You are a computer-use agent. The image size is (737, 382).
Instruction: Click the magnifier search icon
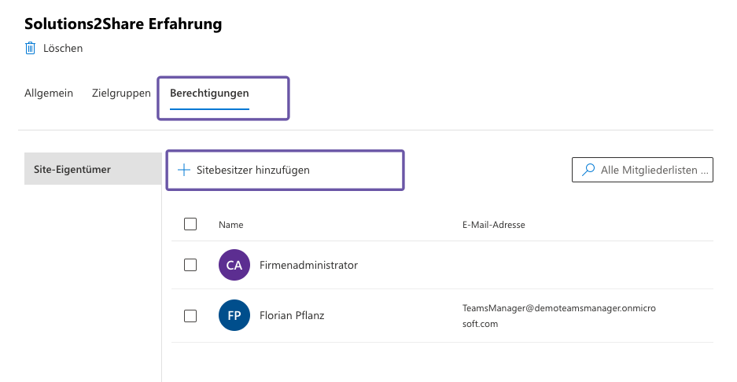pyautogui.click(x=588, y=170)
